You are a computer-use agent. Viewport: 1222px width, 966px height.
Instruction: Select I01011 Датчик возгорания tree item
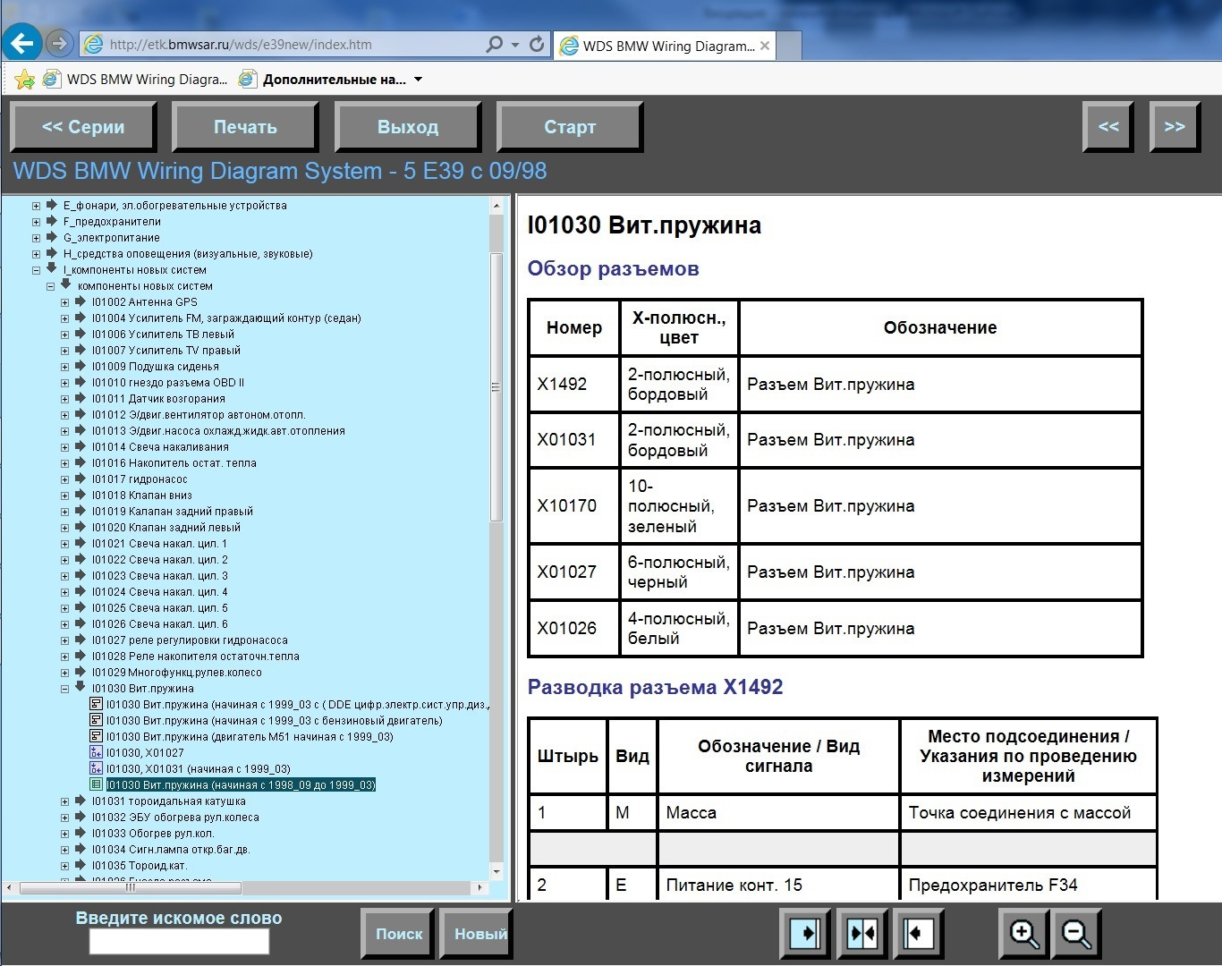coord(158,399)
